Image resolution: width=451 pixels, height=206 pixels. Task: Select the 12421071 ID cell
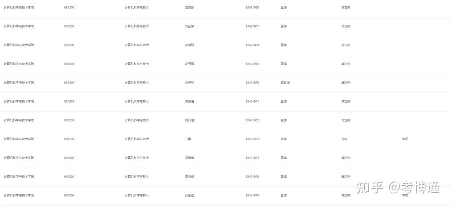coord(252,102)
